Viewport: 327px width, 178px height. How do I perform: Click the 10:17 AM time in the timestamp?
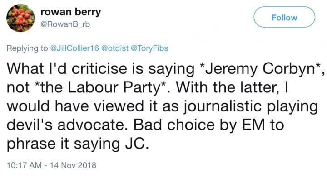pos(24,165)
